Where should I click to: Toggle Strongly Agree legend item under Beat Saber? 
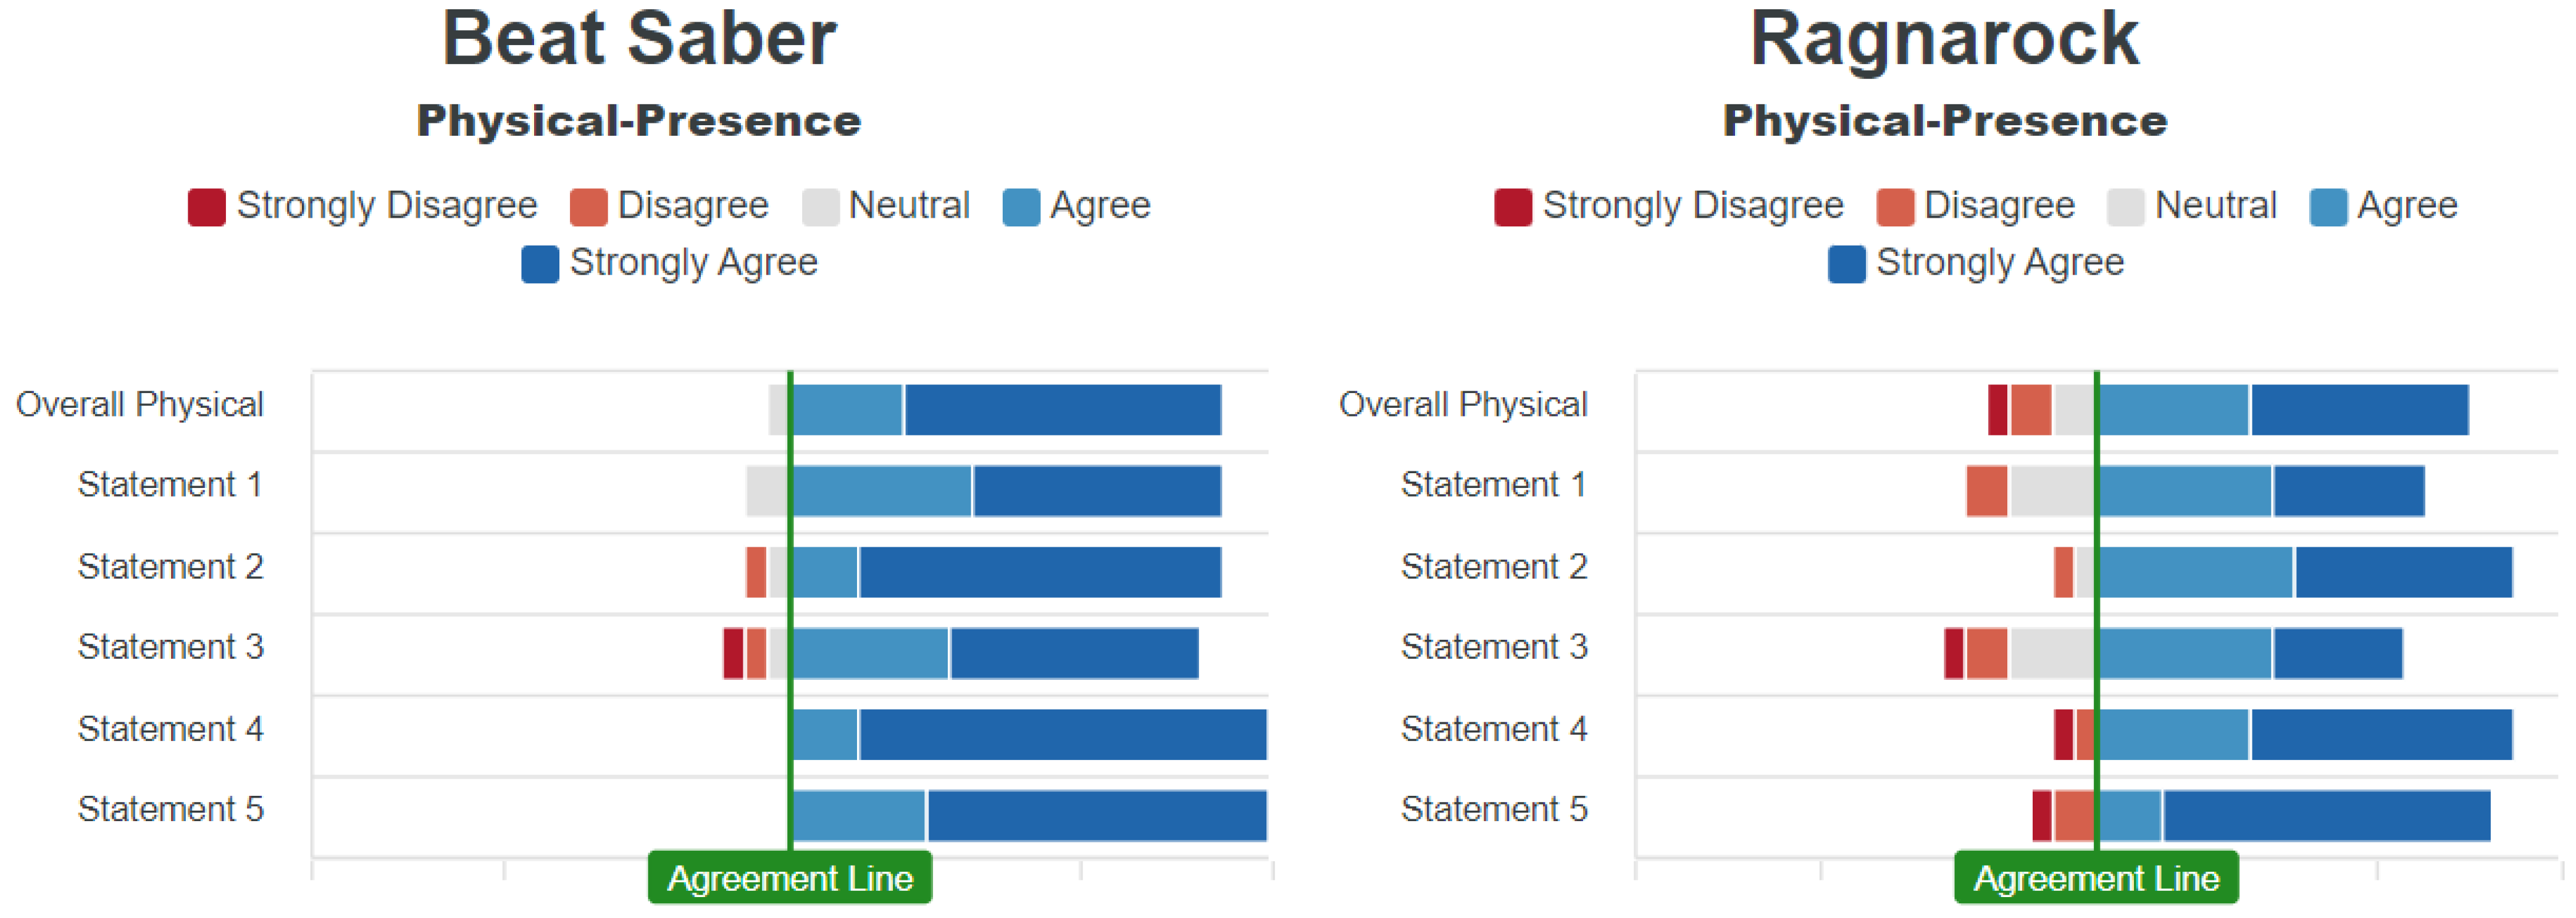coord(540,263)
